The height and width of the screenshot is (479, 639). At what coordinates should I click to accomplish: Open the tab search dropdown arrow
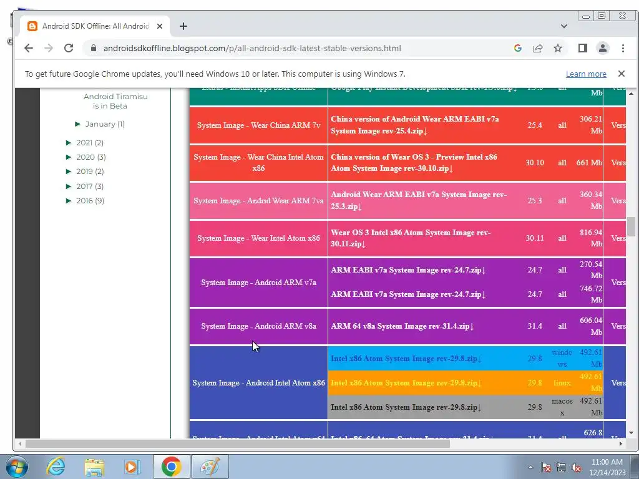[564, 26]
